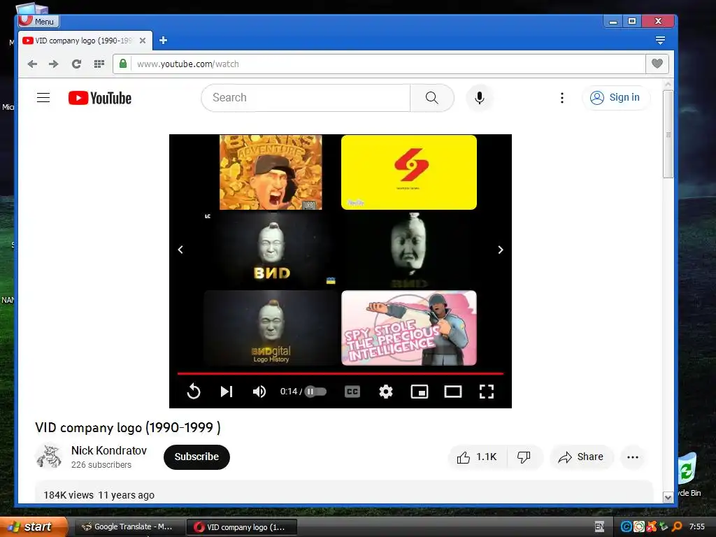
Task: Show next suggested videos arrow
Action: click(x=501, y=250)
